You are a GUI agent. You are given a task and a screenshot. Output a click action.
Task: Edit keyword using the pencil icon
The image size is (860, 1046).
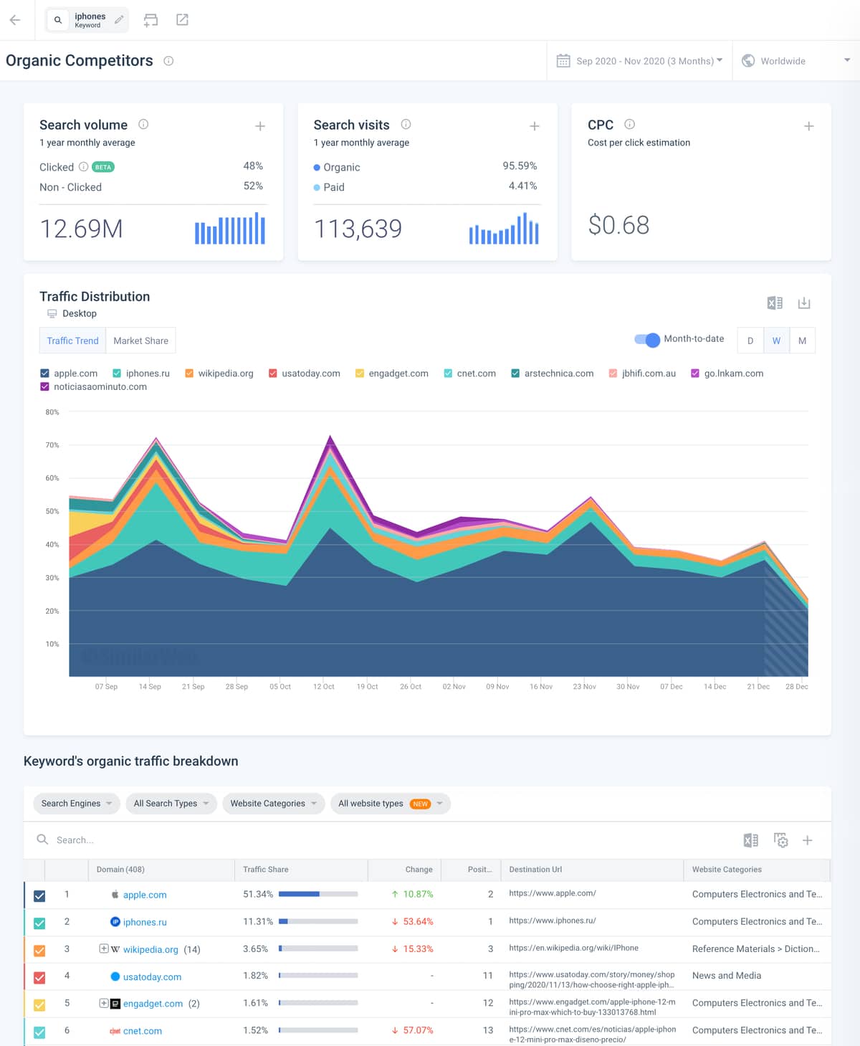point(119,20)
